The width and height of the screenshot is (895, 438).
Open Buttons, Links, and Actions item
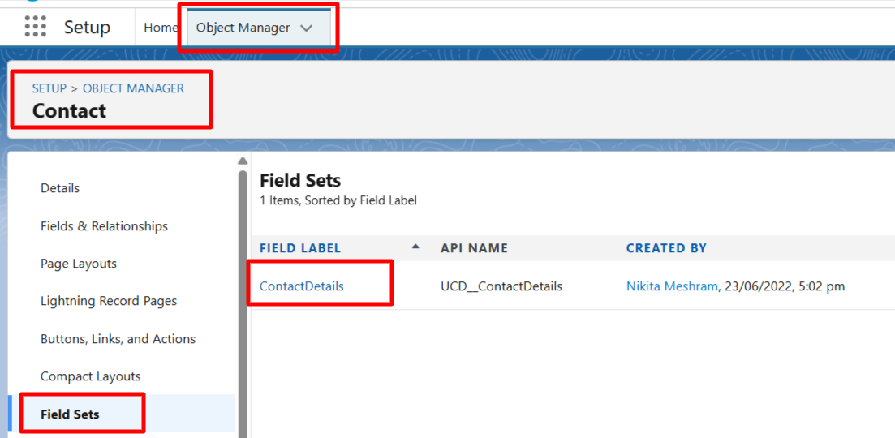click(118, 339)
